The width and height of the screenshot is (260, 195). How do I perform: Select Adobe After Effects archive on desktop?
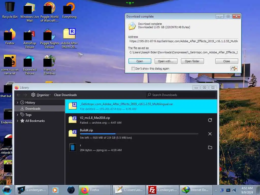coord(69,39)
